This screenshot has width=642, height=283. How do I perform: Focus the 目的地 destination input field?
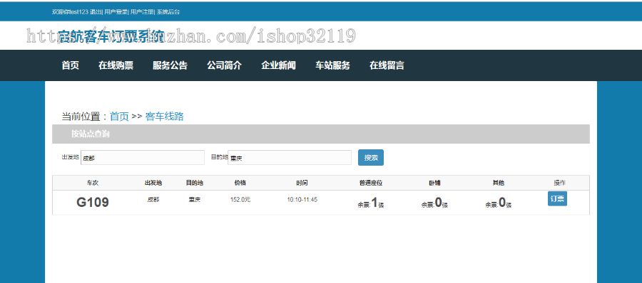pos(290,158)
